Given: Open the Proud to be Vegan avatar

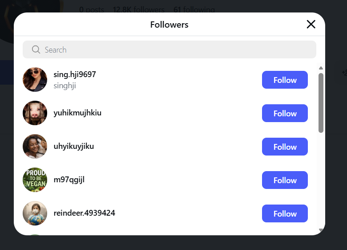Looking at the screenshot, I should 35,180.
